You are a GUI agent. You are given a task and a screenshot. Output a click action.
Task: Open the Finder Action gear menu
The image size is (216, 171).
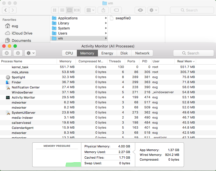pyautogui.click(x=153, y=10)
